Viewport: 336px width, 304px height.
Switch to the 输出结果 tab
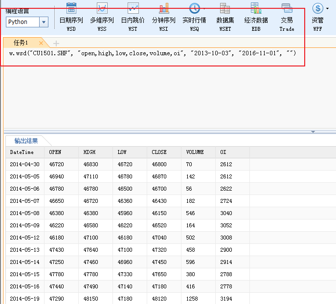point(26,141)
